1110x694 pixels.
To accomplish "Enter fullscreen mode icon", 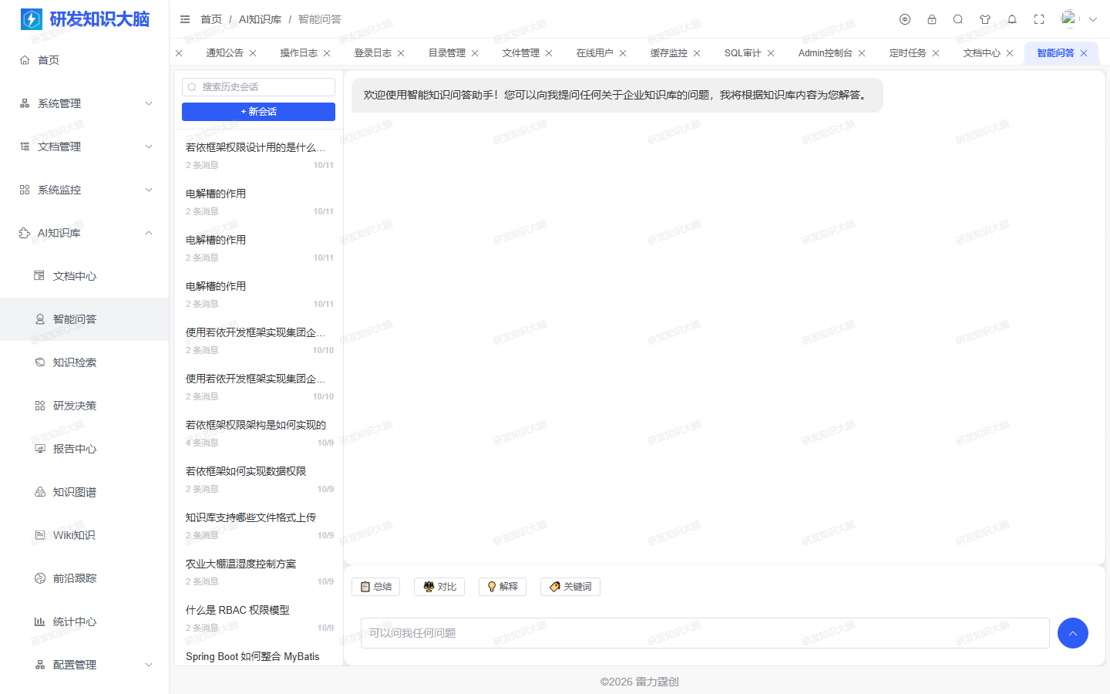I will (1039, 19).
